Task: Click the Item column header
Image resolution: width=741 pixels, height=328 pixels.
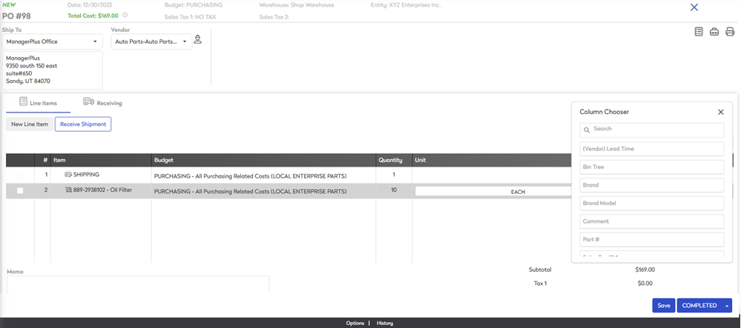Action: pos(101,160)
